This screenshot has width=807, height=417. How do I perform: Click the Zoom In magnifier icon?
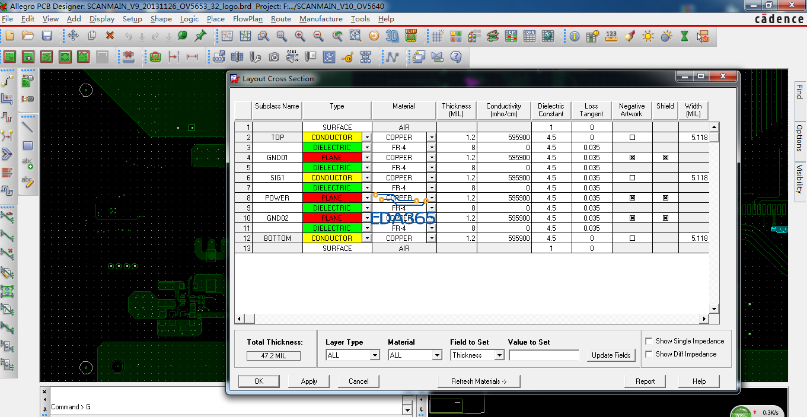300,36
